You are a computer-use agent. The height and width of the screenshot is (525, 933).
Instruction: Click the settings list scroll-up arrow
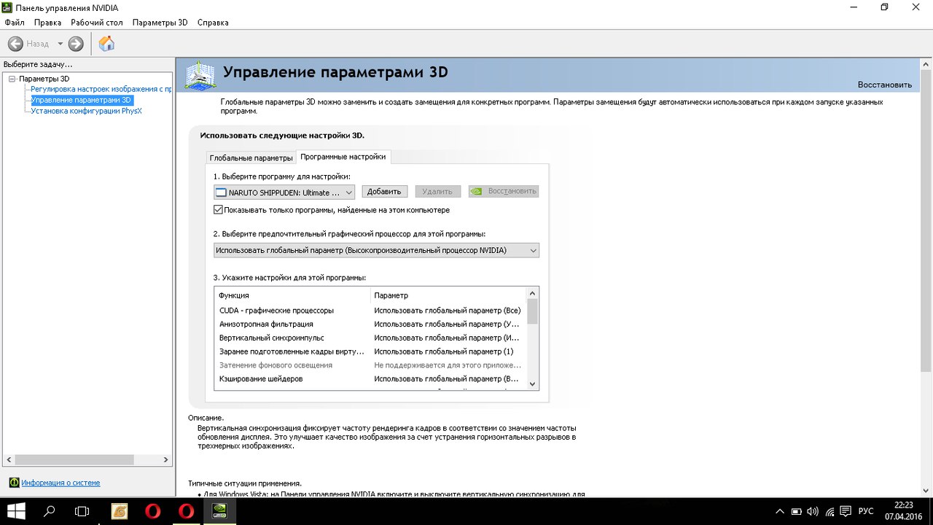pyautogui.click(x=532, y=293)
